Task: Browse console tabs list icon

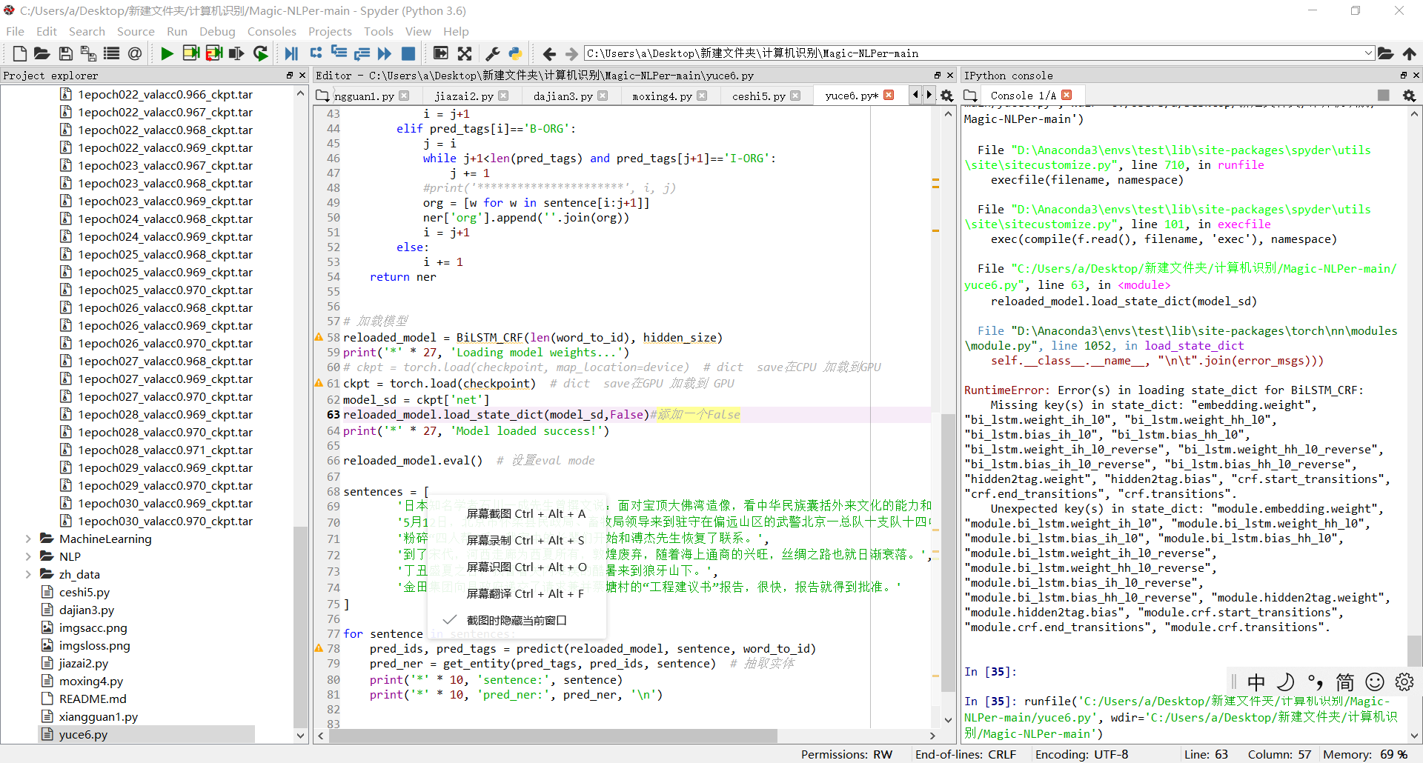Action: tap(970, 96)
